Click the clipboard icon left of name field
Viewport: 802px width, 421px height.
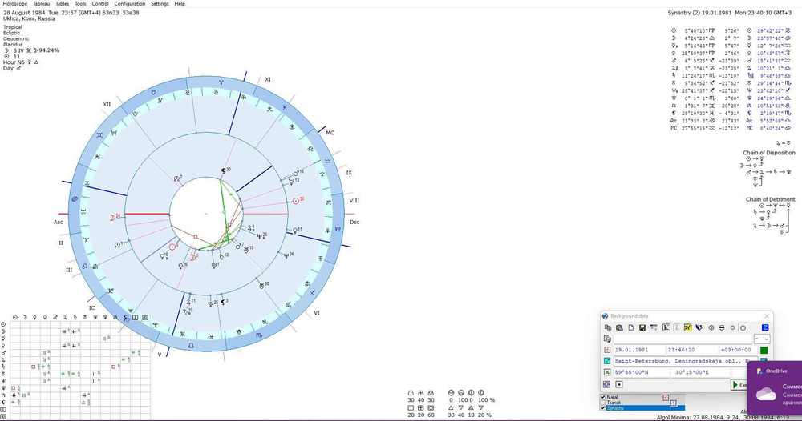(607, 339)
